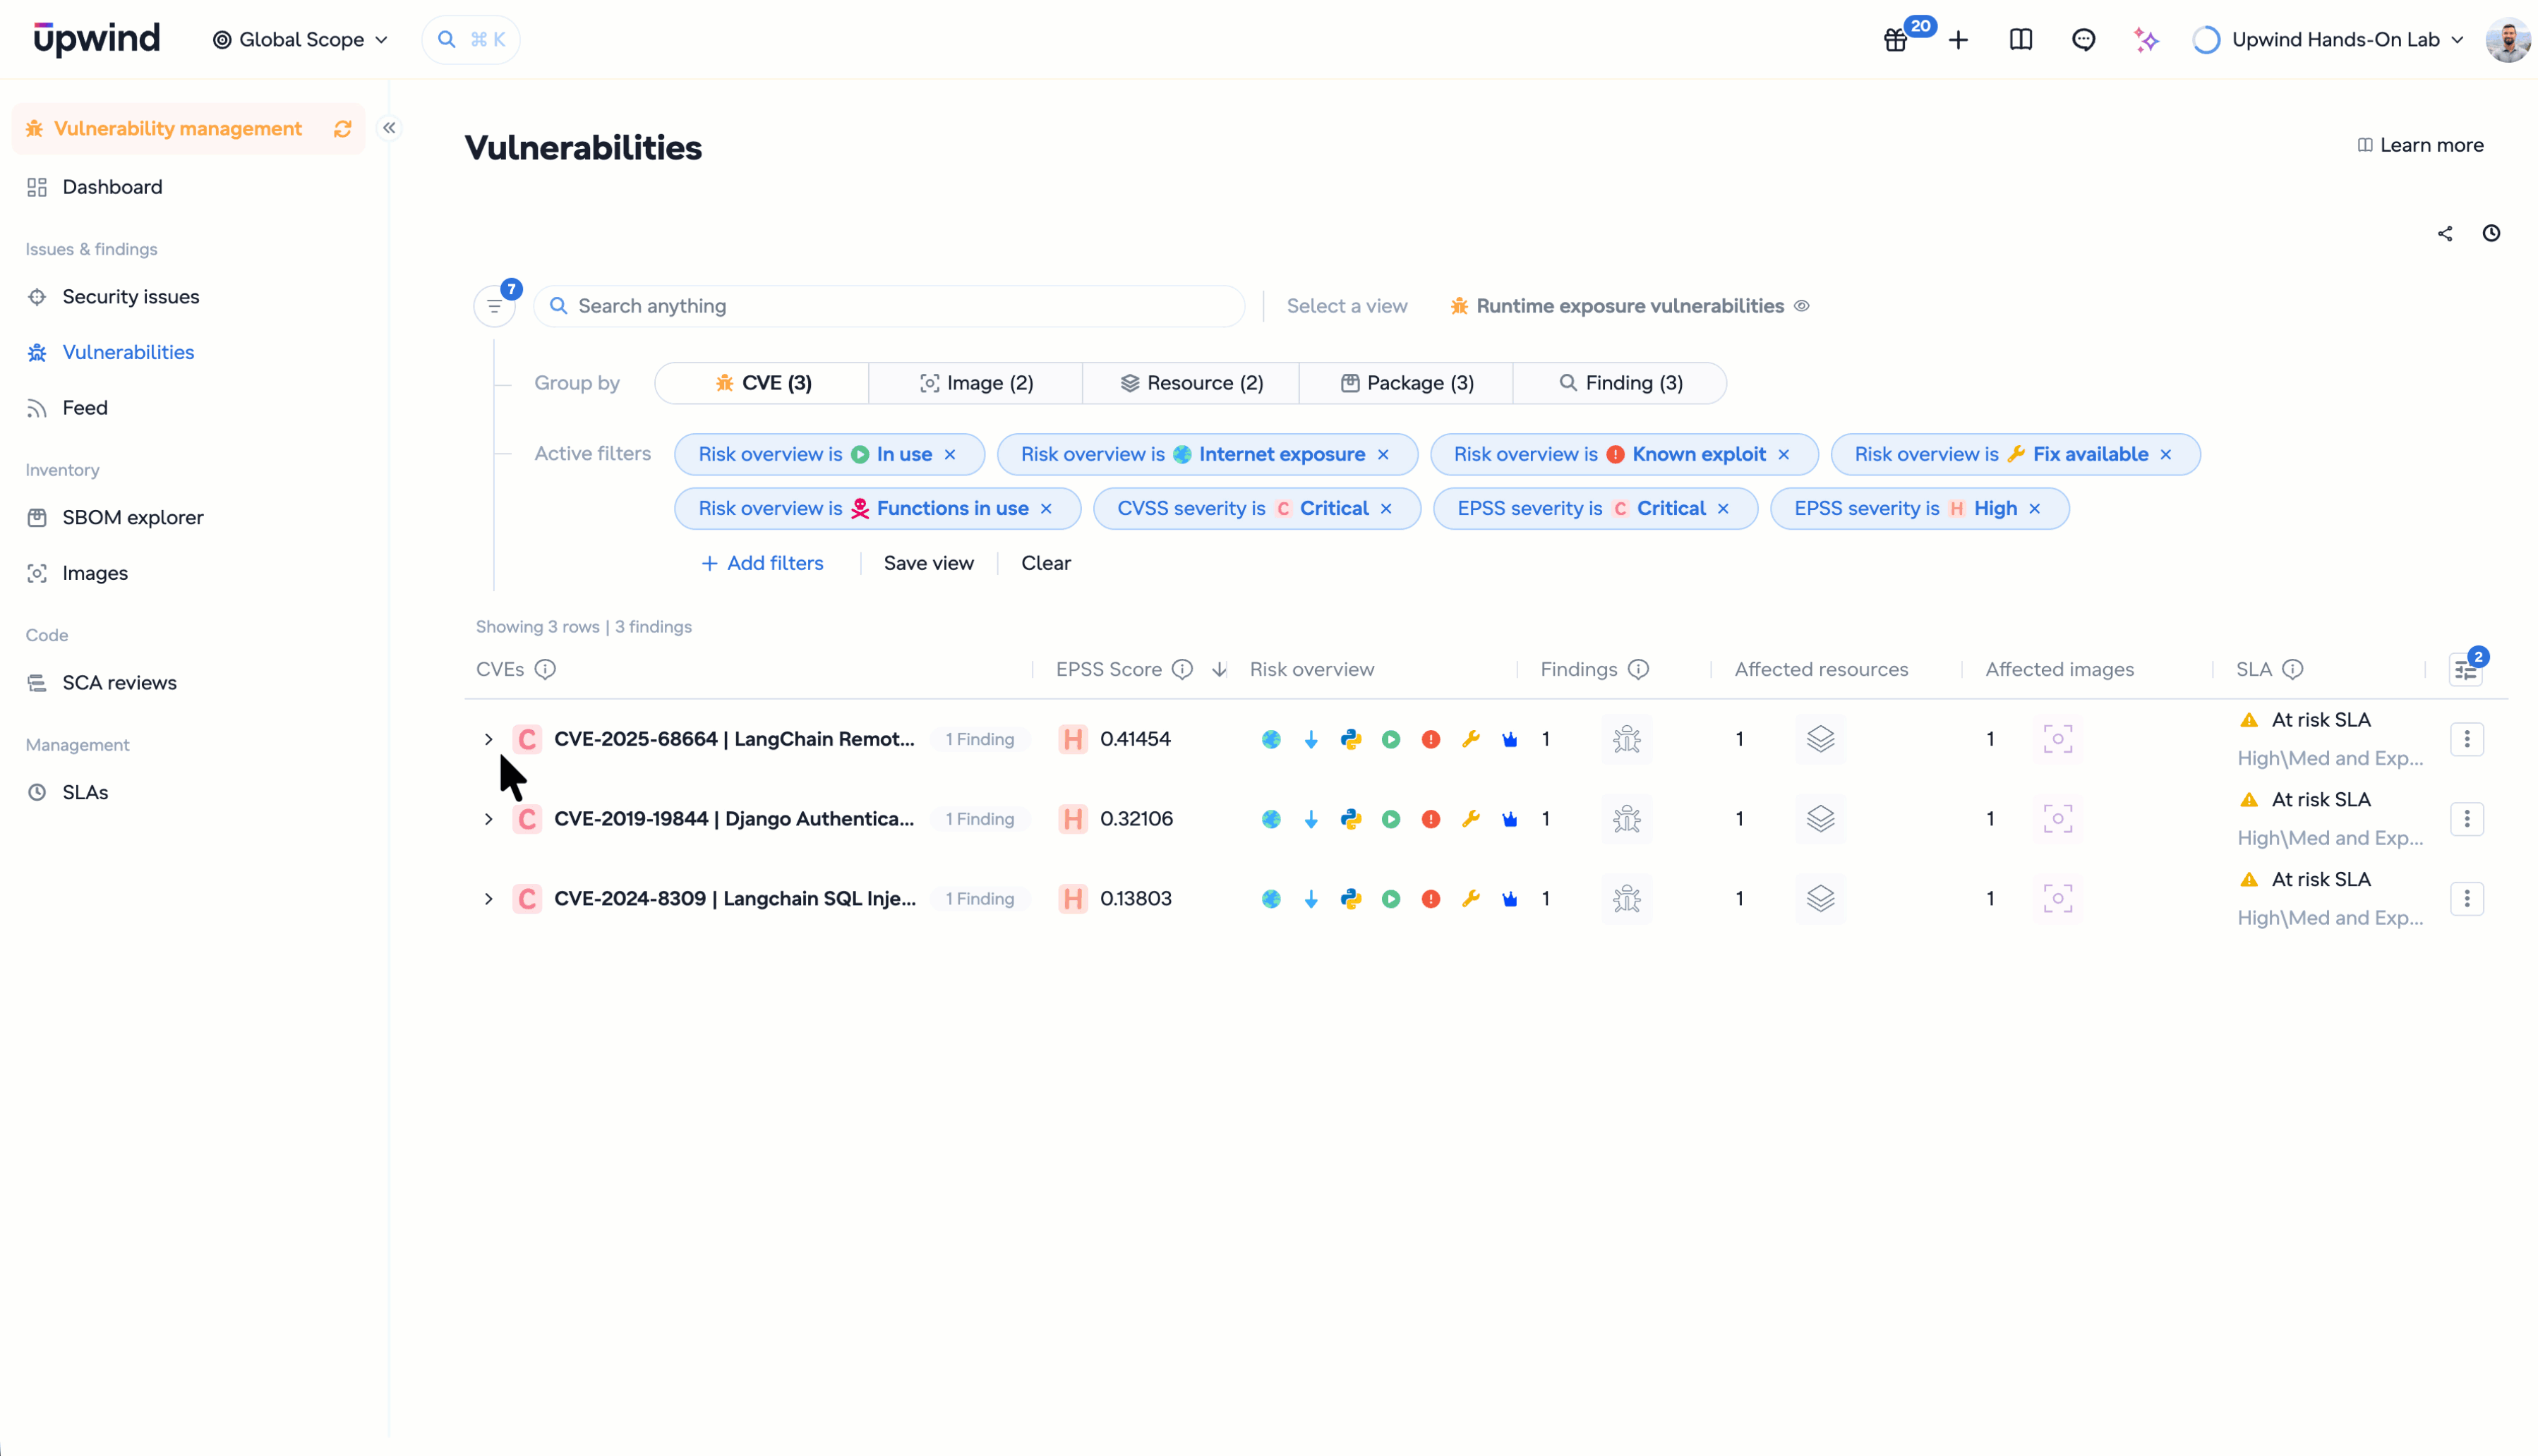Open Images in the sidebar
Viewport: 2538px width, 1456px height.
pyautogui.click(x=94, y=574)
